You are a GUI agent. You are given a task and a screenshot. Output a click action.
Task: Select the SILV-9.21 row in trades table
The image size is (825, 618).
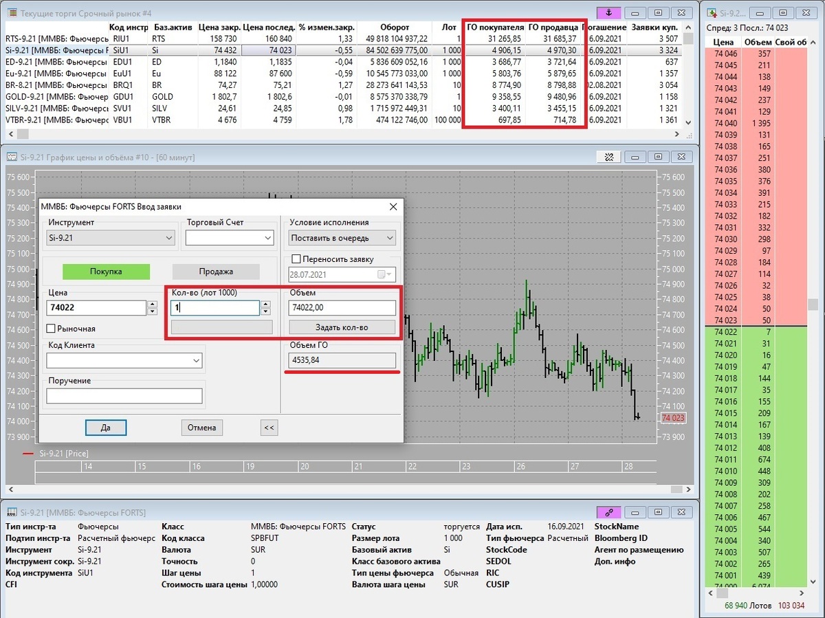click(342, 109)
